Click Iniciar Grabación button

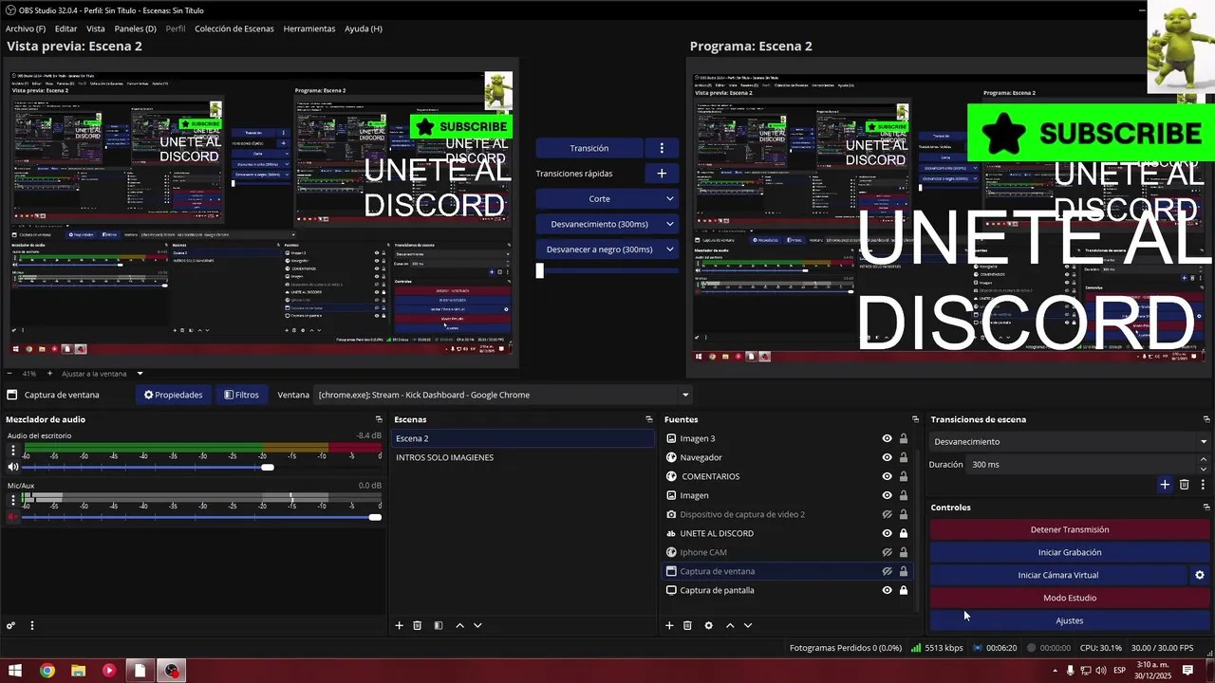pos(1070,552)
